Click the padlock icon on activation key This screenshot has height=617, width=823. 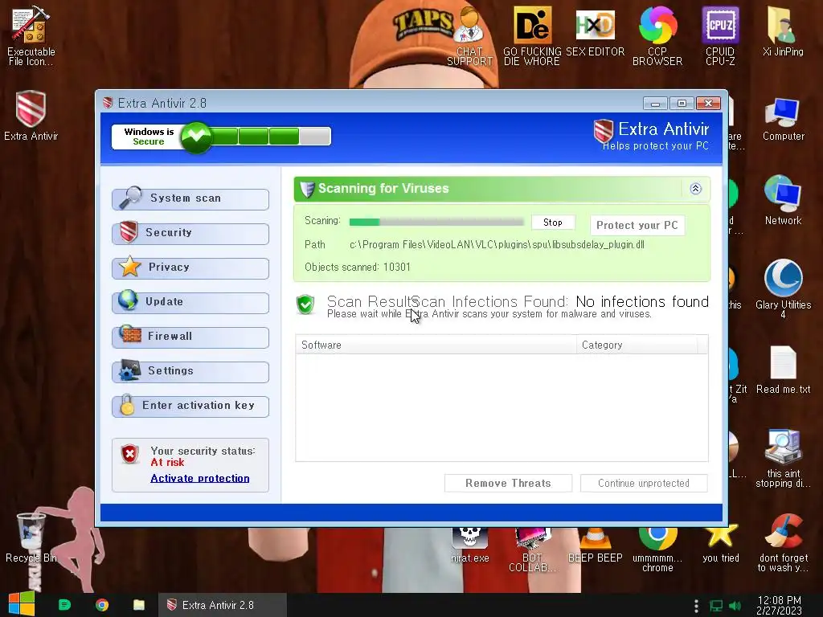coord(126,405)
